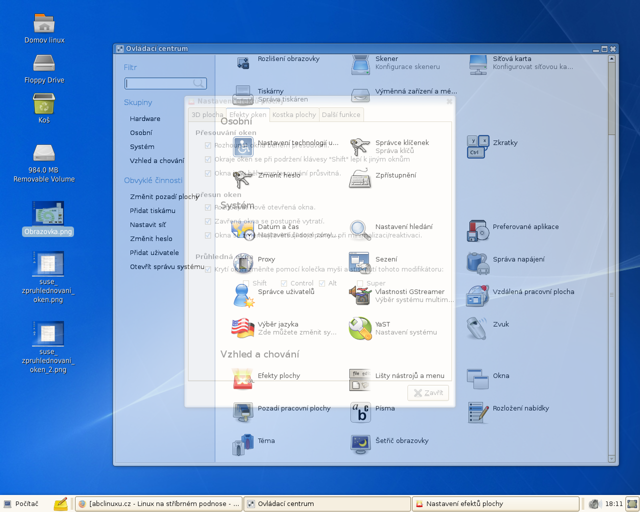
Task: Open Správce klíčenek keyring icon
Action: 360,147
